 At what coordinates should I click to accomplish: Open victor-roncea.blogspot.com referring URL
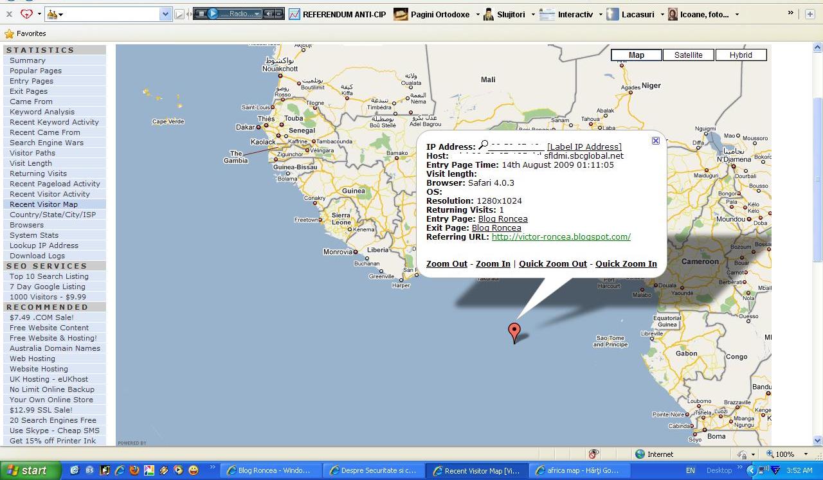coord(561,237)
